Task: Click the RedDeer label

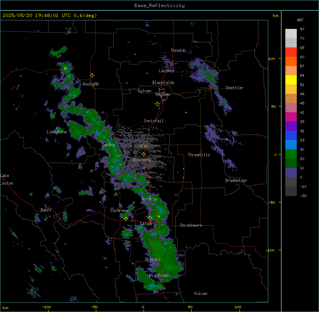Action: point(163,94)
